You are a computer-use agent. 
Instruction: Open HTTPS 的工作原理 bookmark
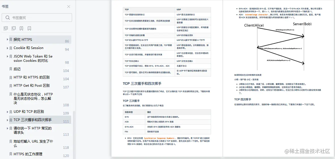28,154
